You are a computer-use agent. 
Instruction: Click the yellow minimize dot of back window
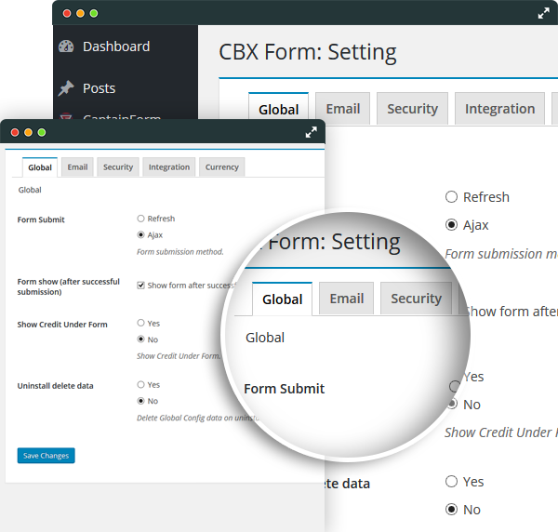click(x=80, y=14)
